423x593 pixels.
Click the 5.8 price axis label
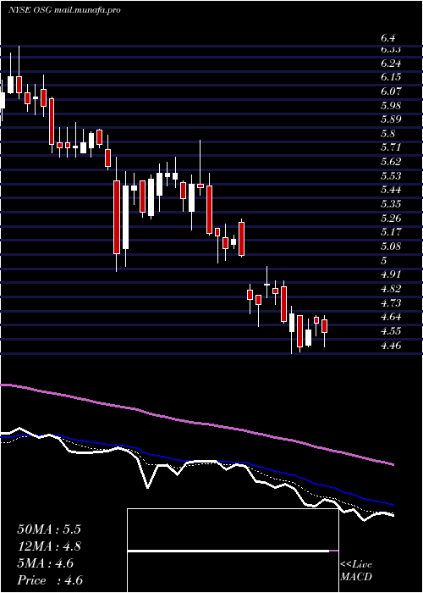(x=387, y=134)
